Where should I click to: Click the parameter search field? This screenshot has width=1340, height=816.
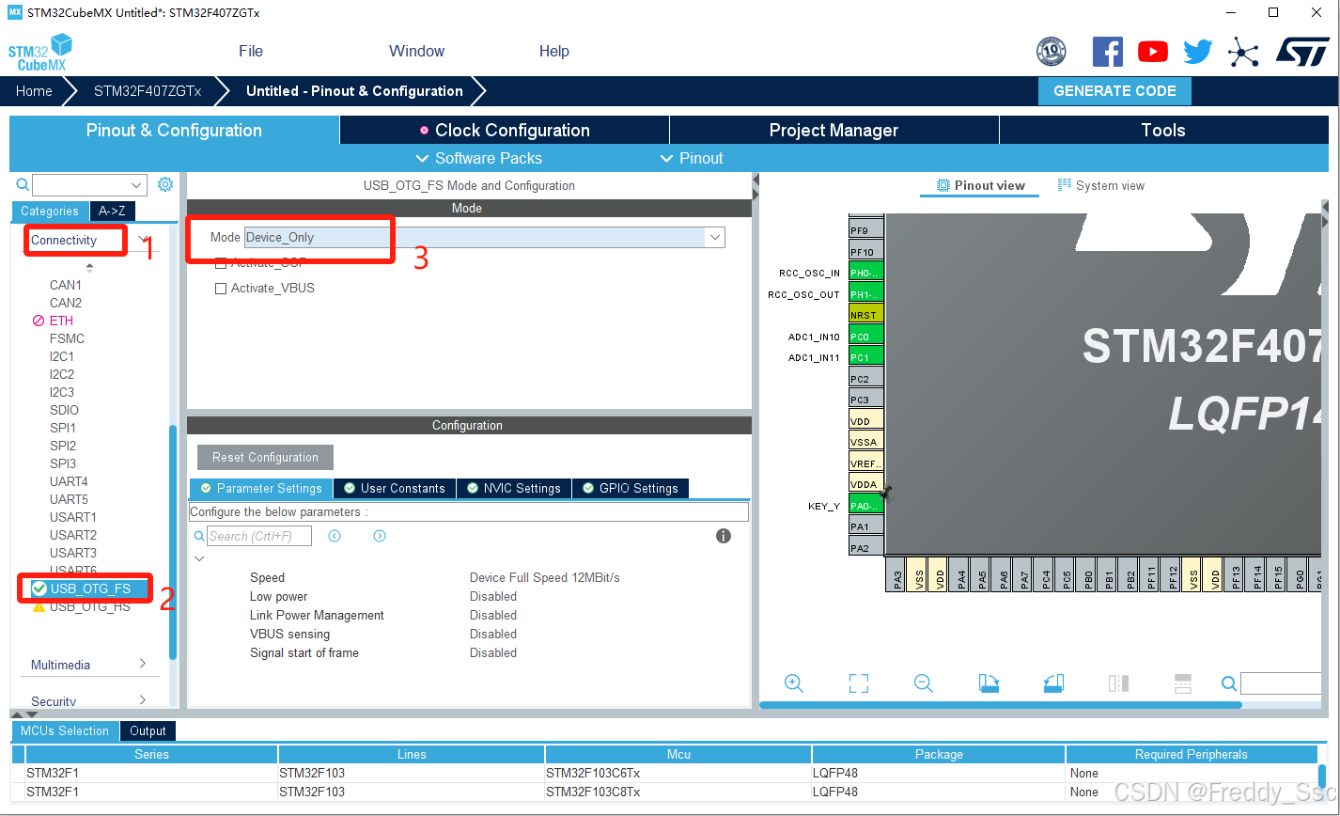pyautogui.click(x=259, y=536)
